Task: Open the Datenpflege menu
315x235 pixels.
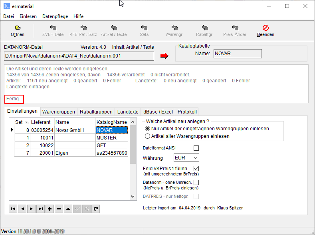Action: pyautogui.click(x=55, y=16)
